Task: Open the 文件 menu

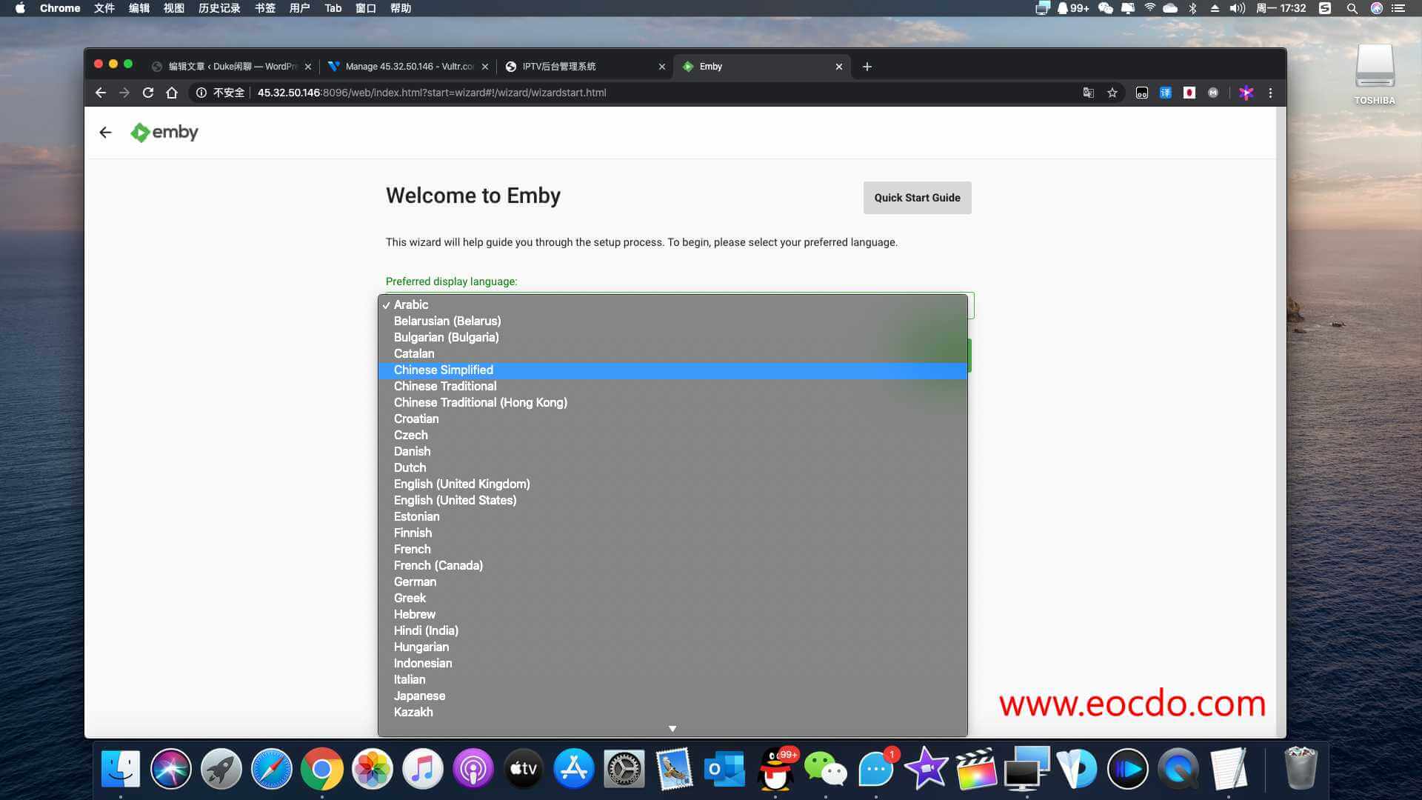Action: [x=104, y=8]
